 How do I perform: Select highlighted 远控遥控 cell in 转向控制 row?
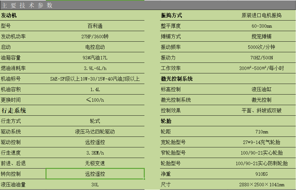click(95, 174)
